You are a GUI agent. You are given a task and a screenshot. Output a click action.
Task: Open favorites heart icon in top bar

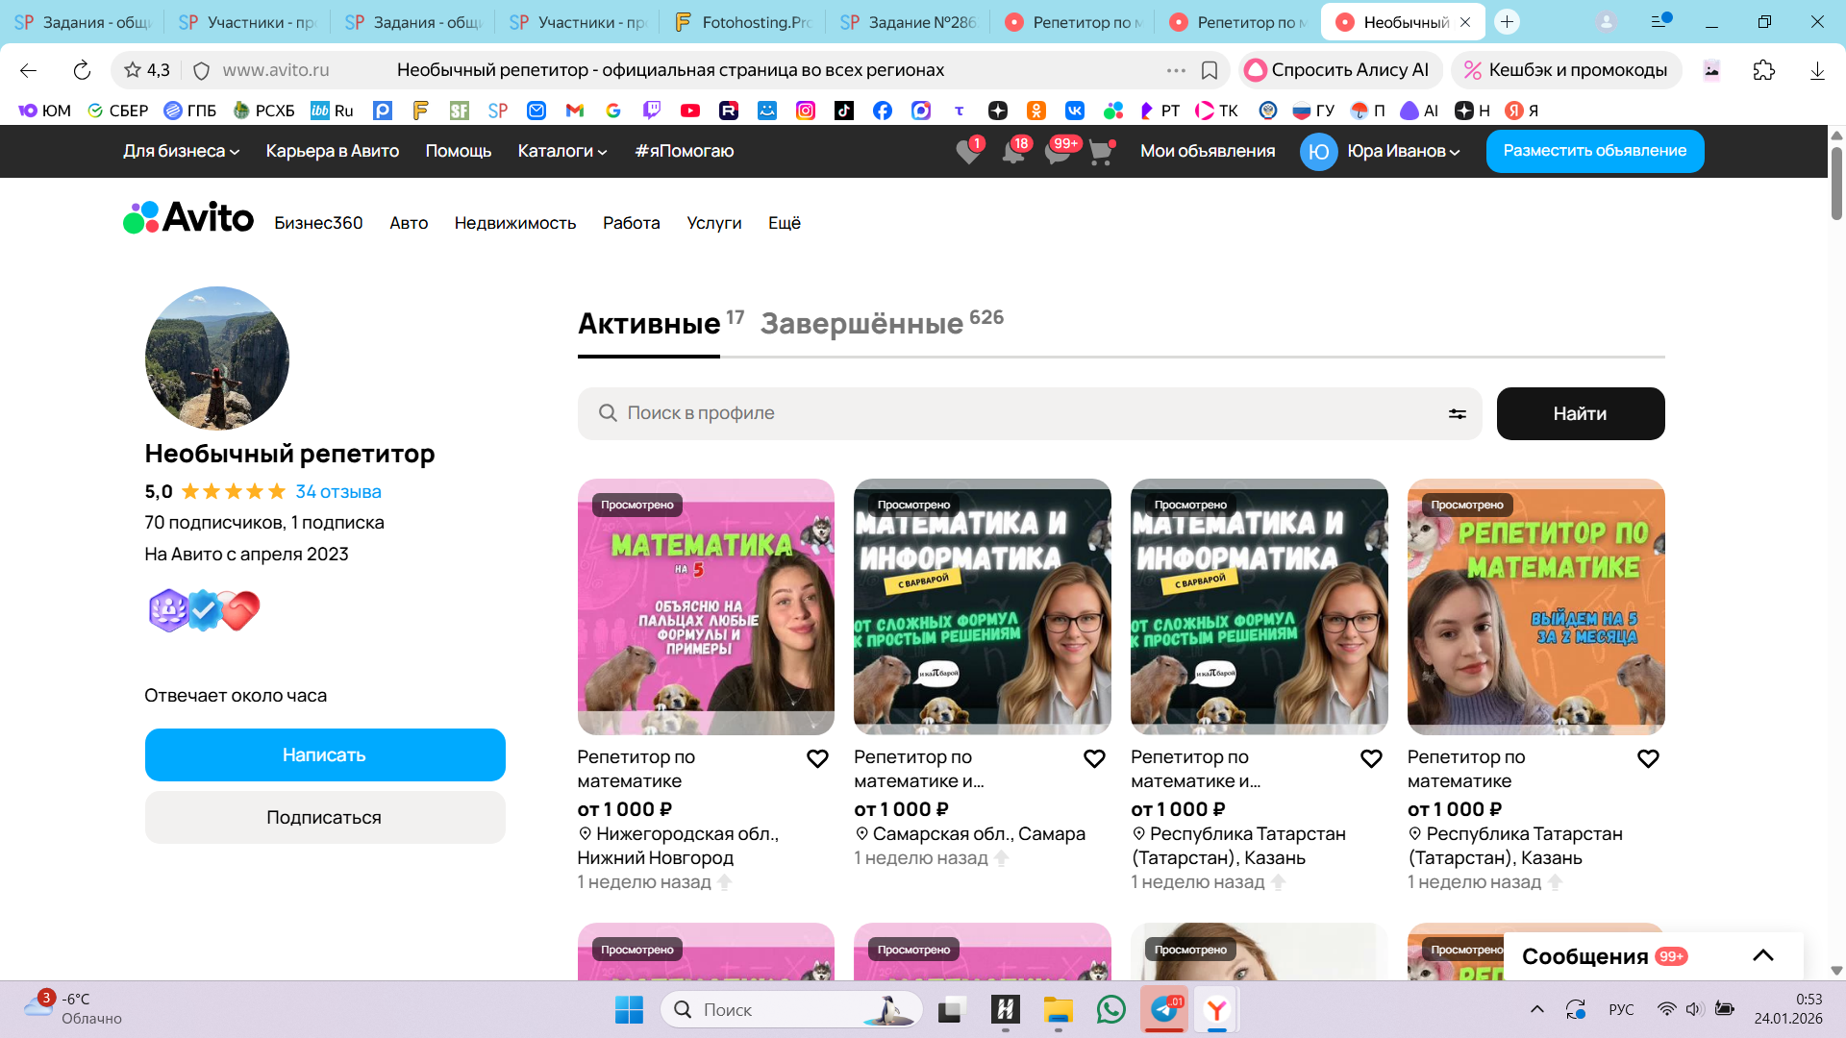pos(968,152)
